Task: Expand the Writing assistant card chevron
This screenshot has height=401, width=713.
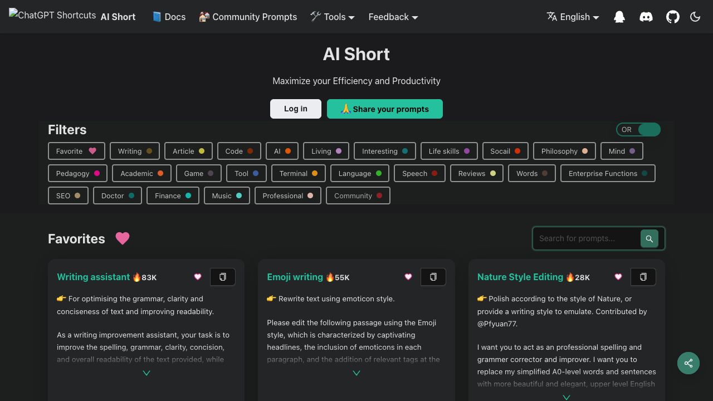Action: [x=146, y=373]
